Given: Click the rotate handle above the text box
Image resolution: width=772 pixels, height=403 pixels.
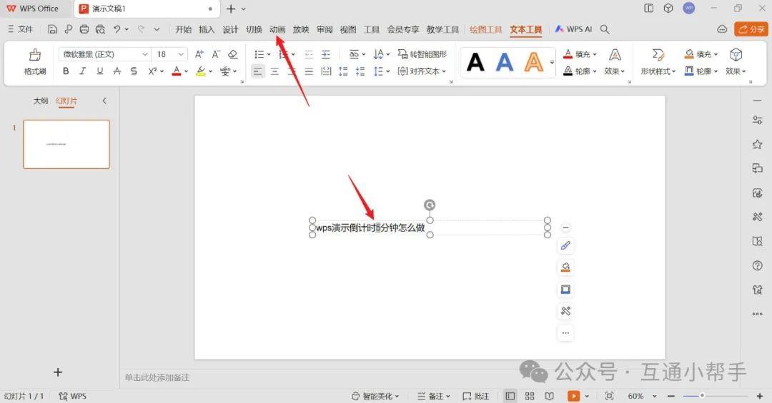Looking at the screenshot, I should pos(430,205).
